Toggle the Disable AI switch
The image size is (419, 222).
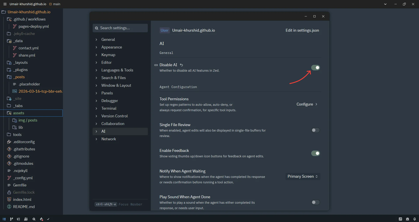point(315,68)
